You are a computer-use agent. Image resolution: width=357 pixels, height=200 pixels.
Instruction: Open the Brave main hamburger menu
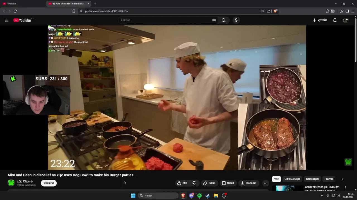[x=353, y=11]
